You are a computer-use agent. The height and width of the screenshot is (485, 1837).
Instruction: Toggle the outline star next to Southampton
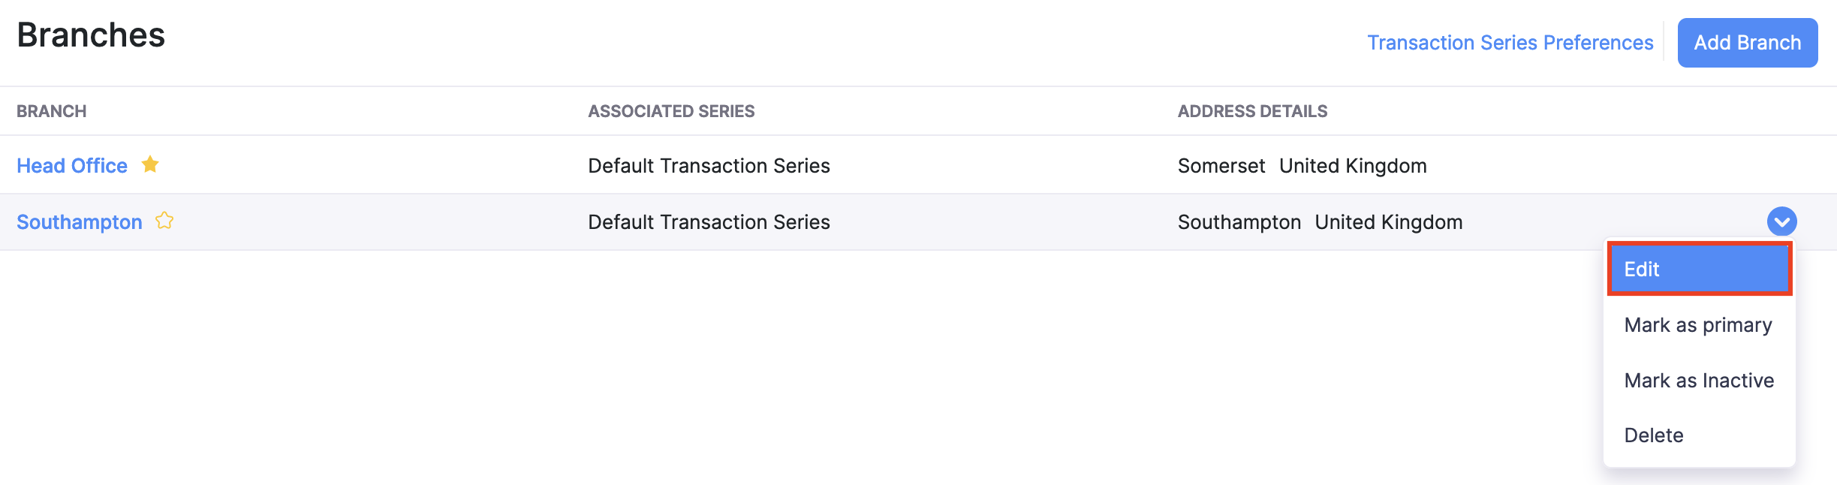[164, 221]
